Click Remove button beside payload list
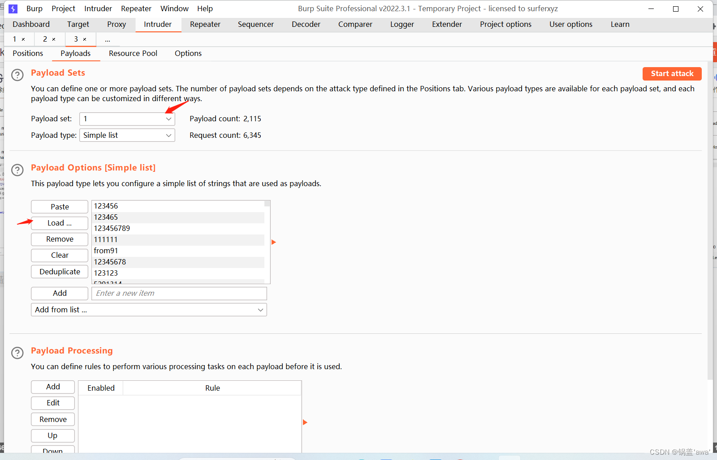 (x=60, y=239)
